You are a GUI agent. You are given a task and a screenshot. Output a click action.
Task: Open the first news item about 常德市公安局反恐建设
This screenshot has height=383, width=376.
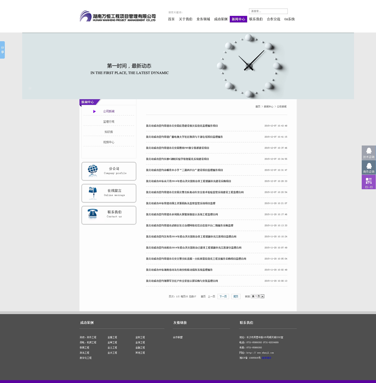coord(182,126)
